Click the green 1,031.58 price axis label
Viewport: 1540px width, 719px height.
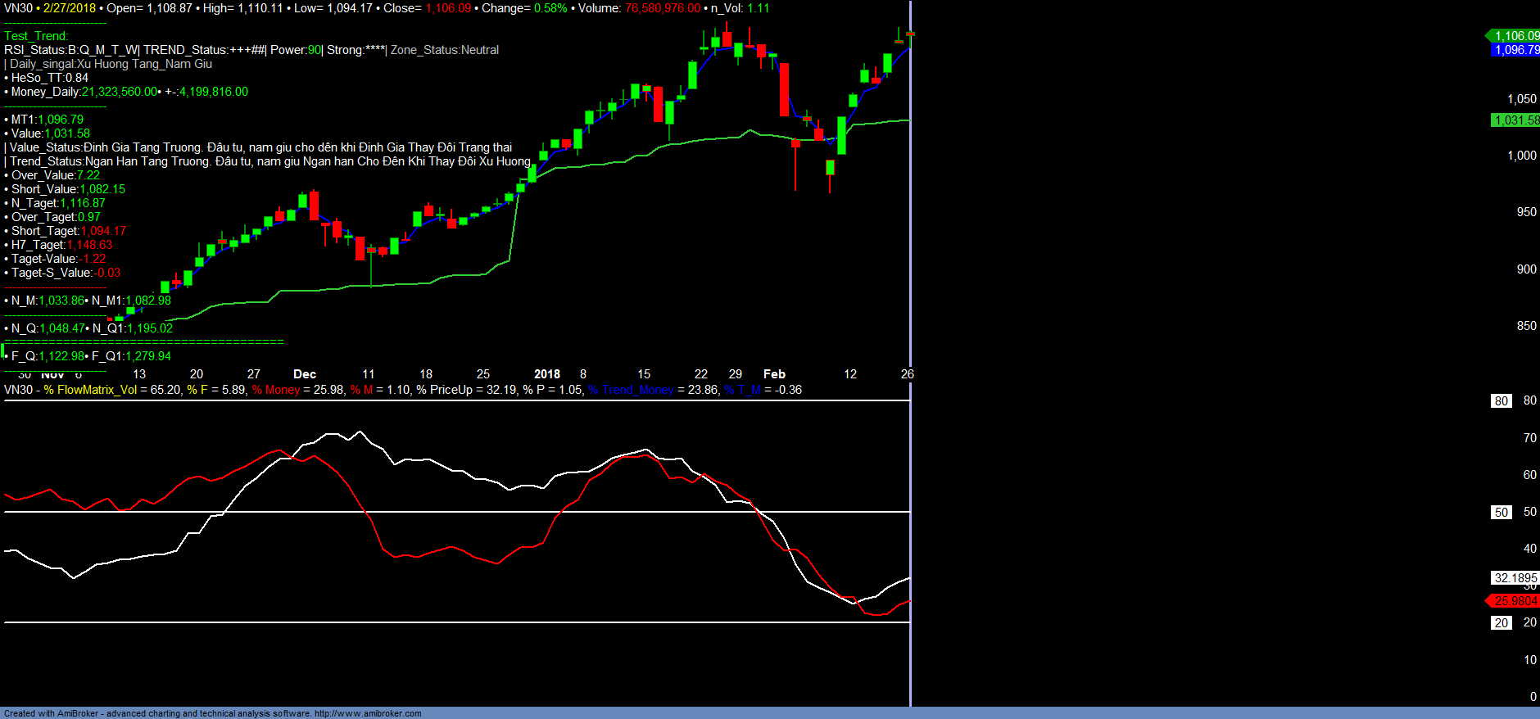(x=1515, y=120)
